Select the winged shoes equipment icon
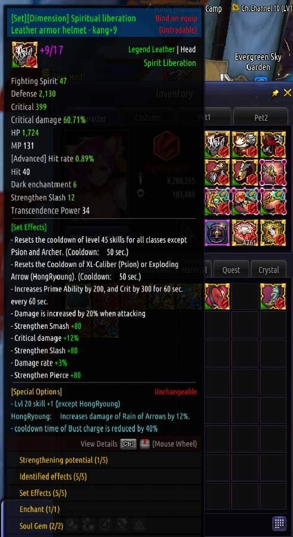Image resolution: width=293 pixels, height=537 pixels. click(245, 173)
